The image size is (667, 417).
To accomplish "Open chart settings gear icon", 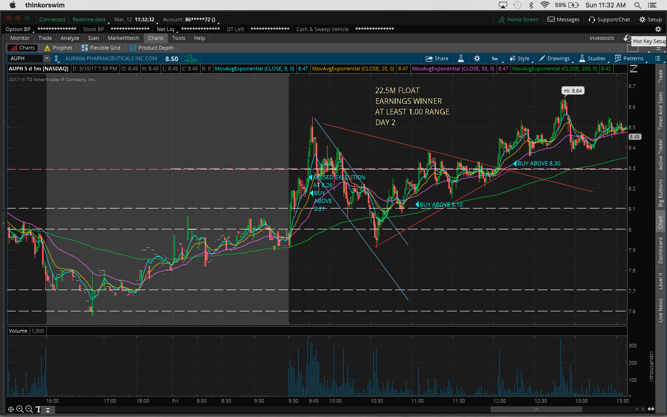I will [477, 58].
